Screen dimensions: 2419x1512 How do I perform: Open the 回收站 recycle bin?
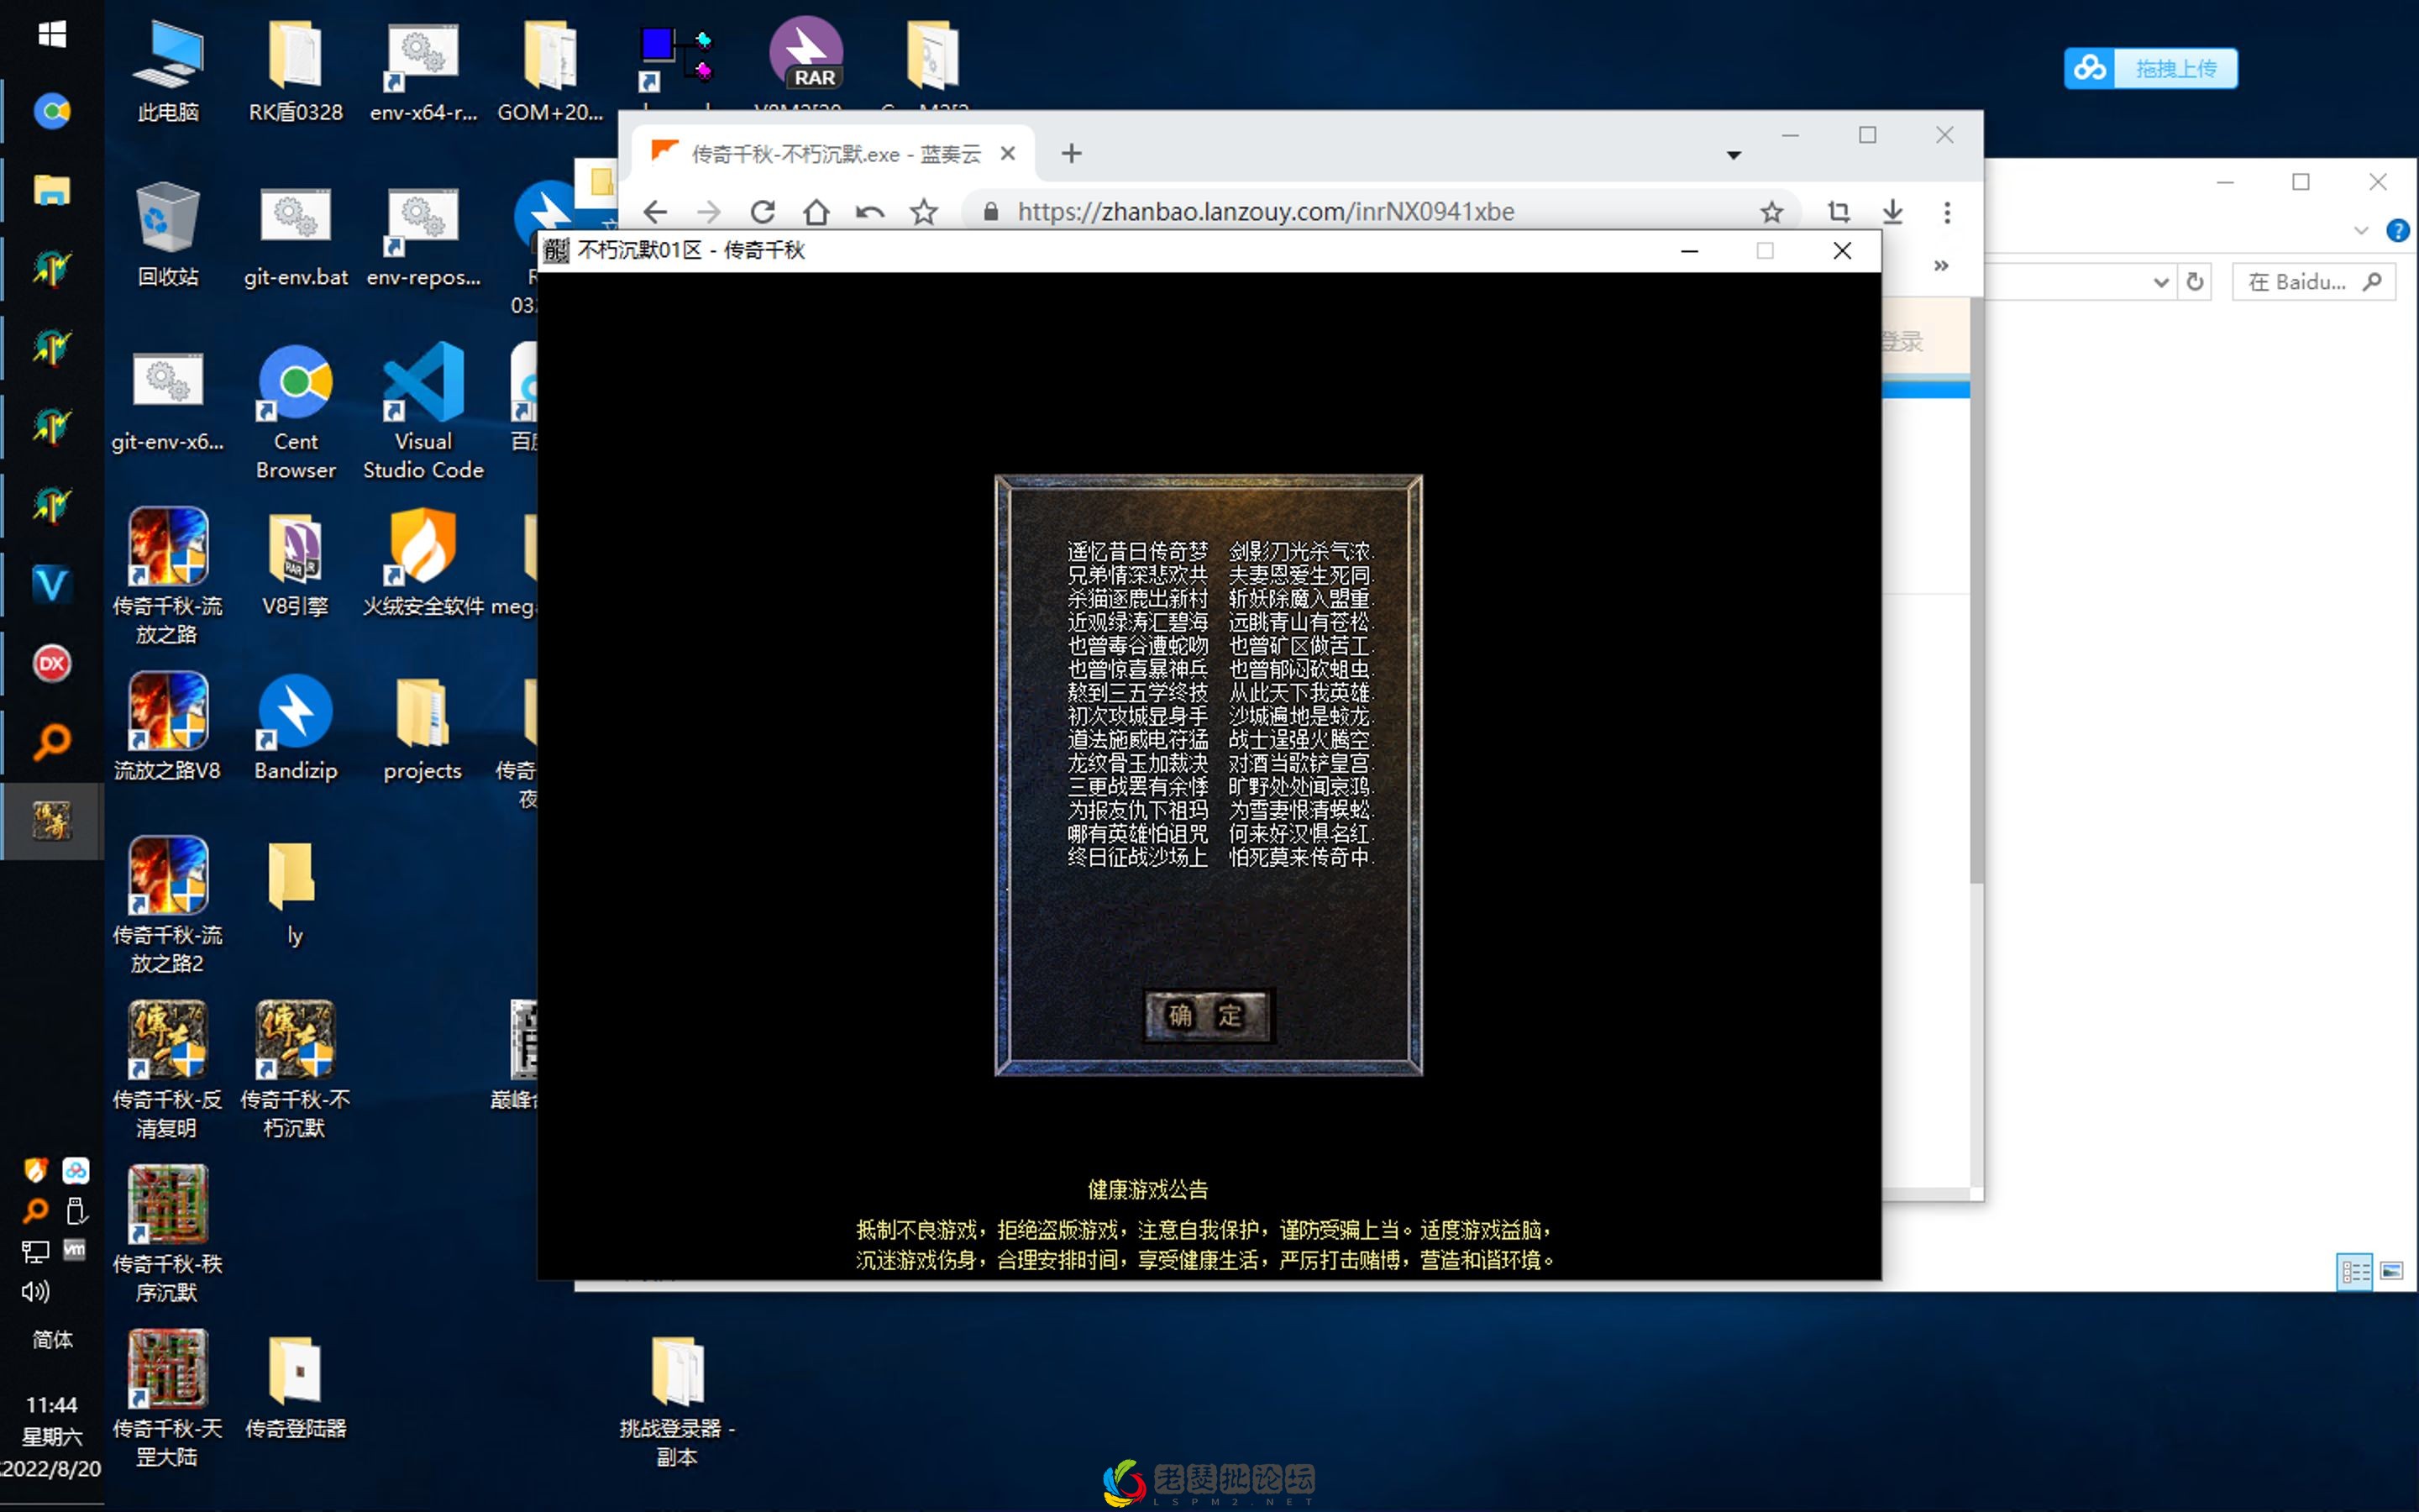point(168,236)
